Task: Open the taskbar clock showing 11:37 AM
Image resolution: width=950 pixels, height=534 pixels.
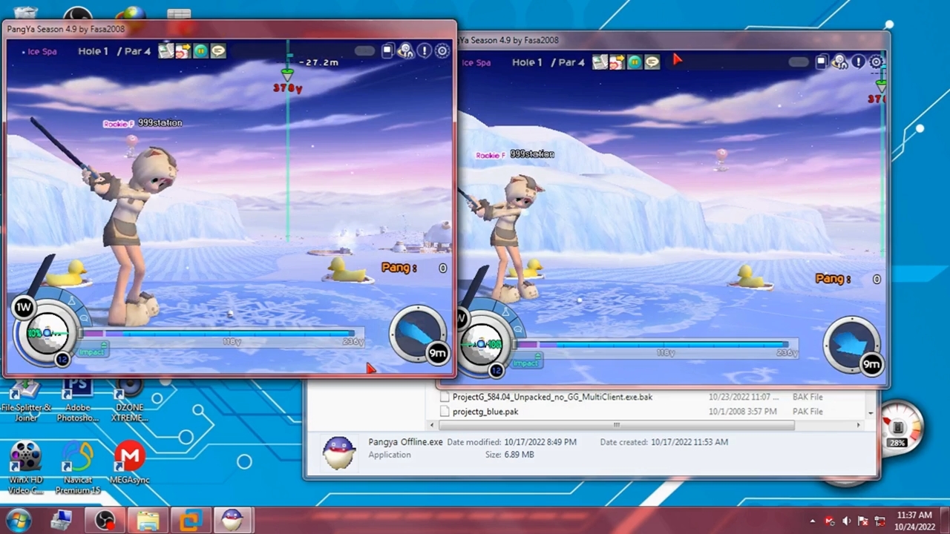Action: [x=914, y=521]
